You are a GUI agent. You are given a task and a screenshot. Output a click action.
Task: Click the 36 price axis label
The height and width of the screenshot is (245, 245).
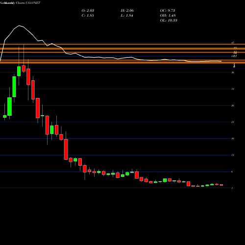coord(233,73)
